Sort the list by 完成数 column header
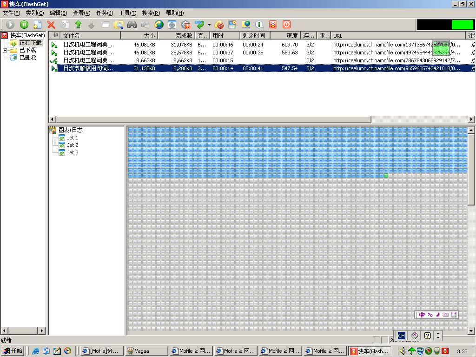This screenshot has width=476, height=357. (x=176, y=35)
